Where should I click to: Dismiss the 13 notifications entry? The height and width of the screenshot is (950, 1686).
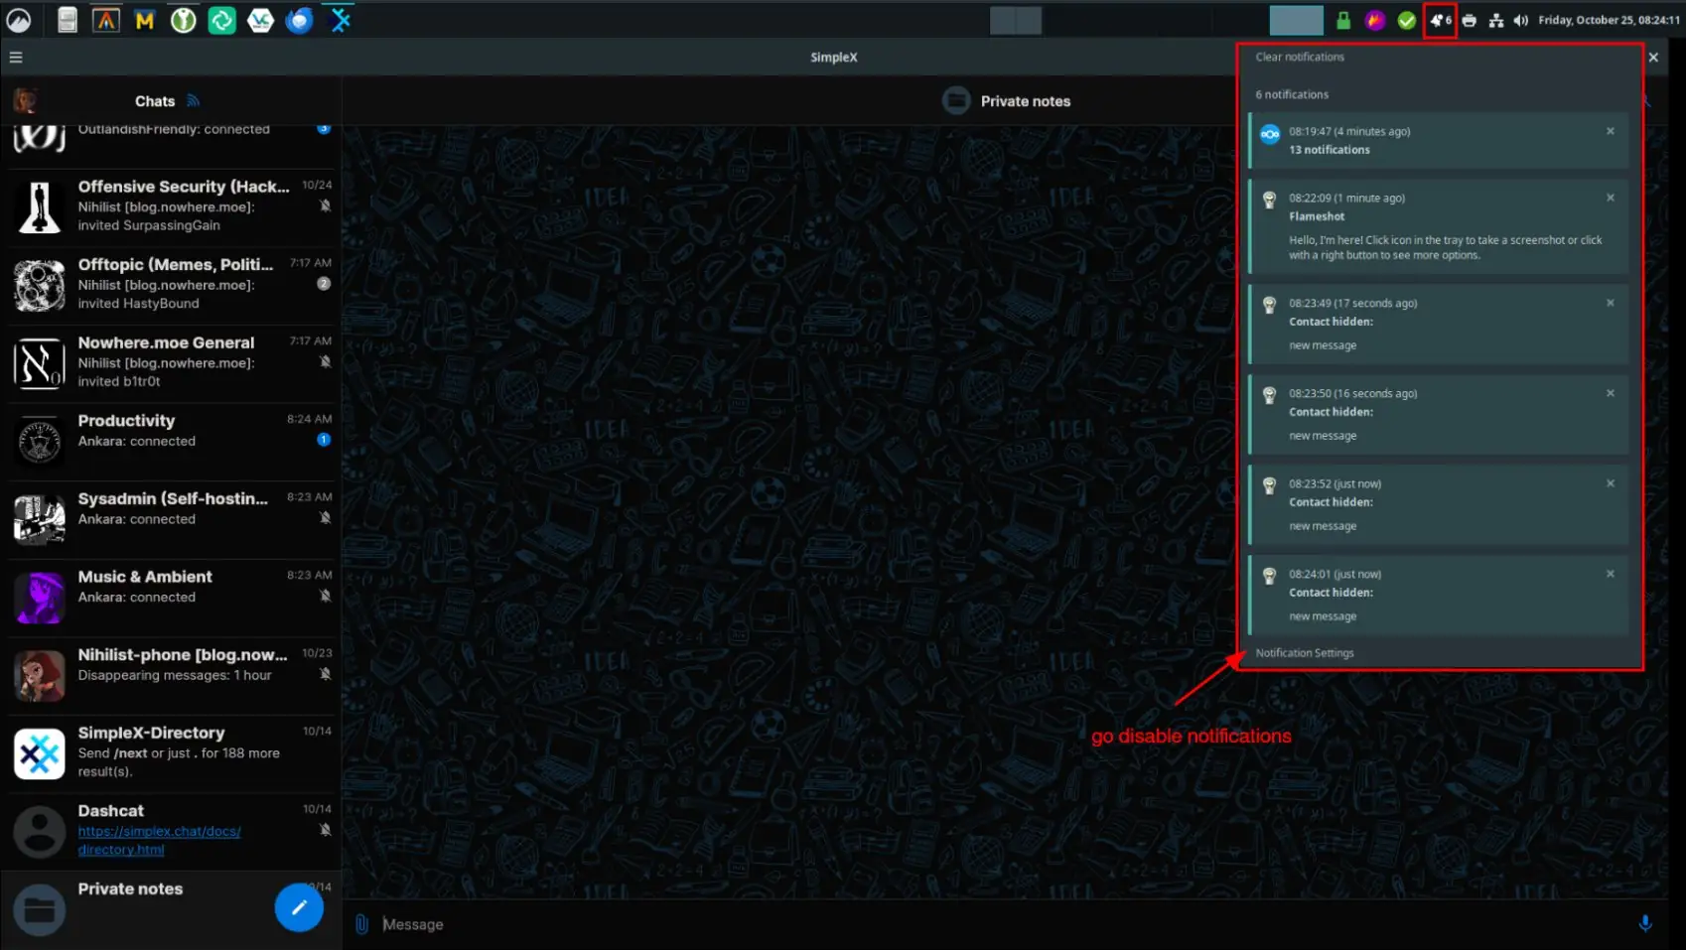1610,132
